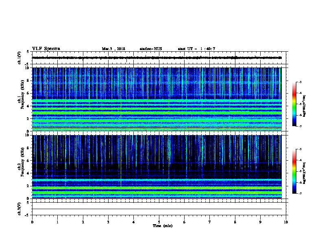This screenshot has height=249, width=322.
Task: Click the ch.1(V) axis "5" tick label
Action: [x=28, y=52]
